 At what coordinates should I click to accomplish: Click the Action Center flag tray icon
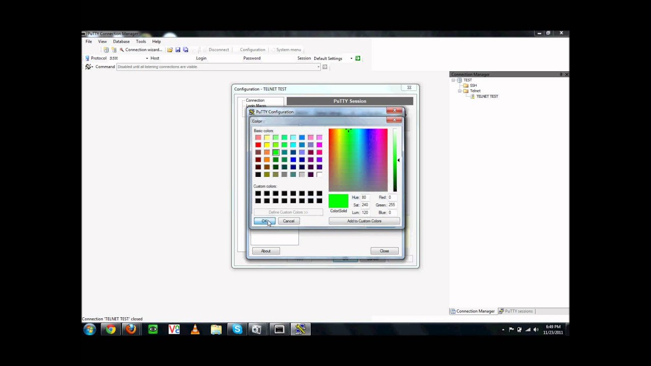tap(511, 329)
